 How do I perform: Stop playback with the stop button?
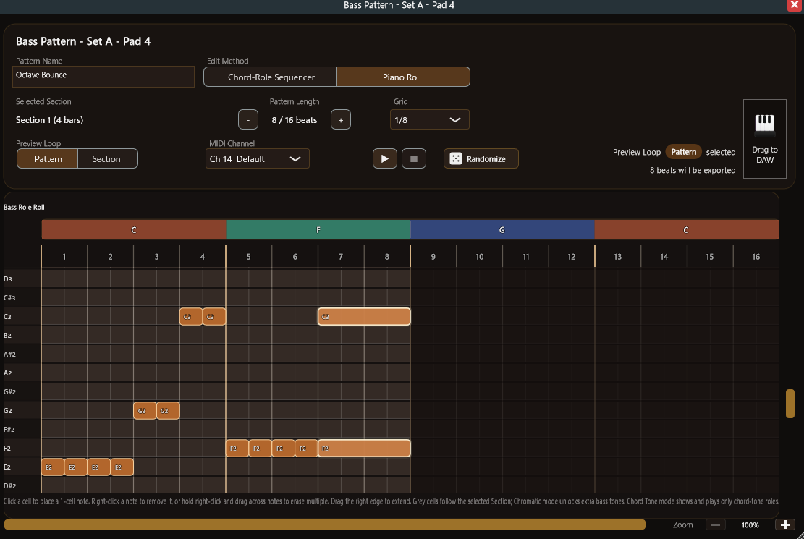(414, 159)
